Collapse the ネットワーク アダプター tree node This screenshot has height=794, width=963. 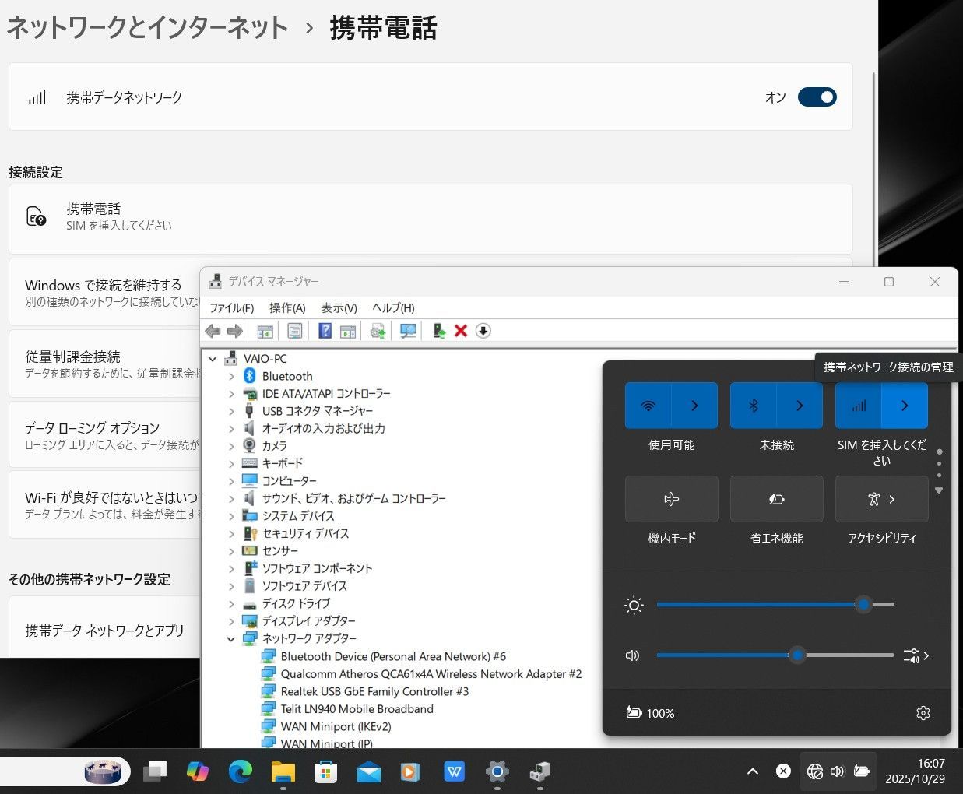pos(230,638)
